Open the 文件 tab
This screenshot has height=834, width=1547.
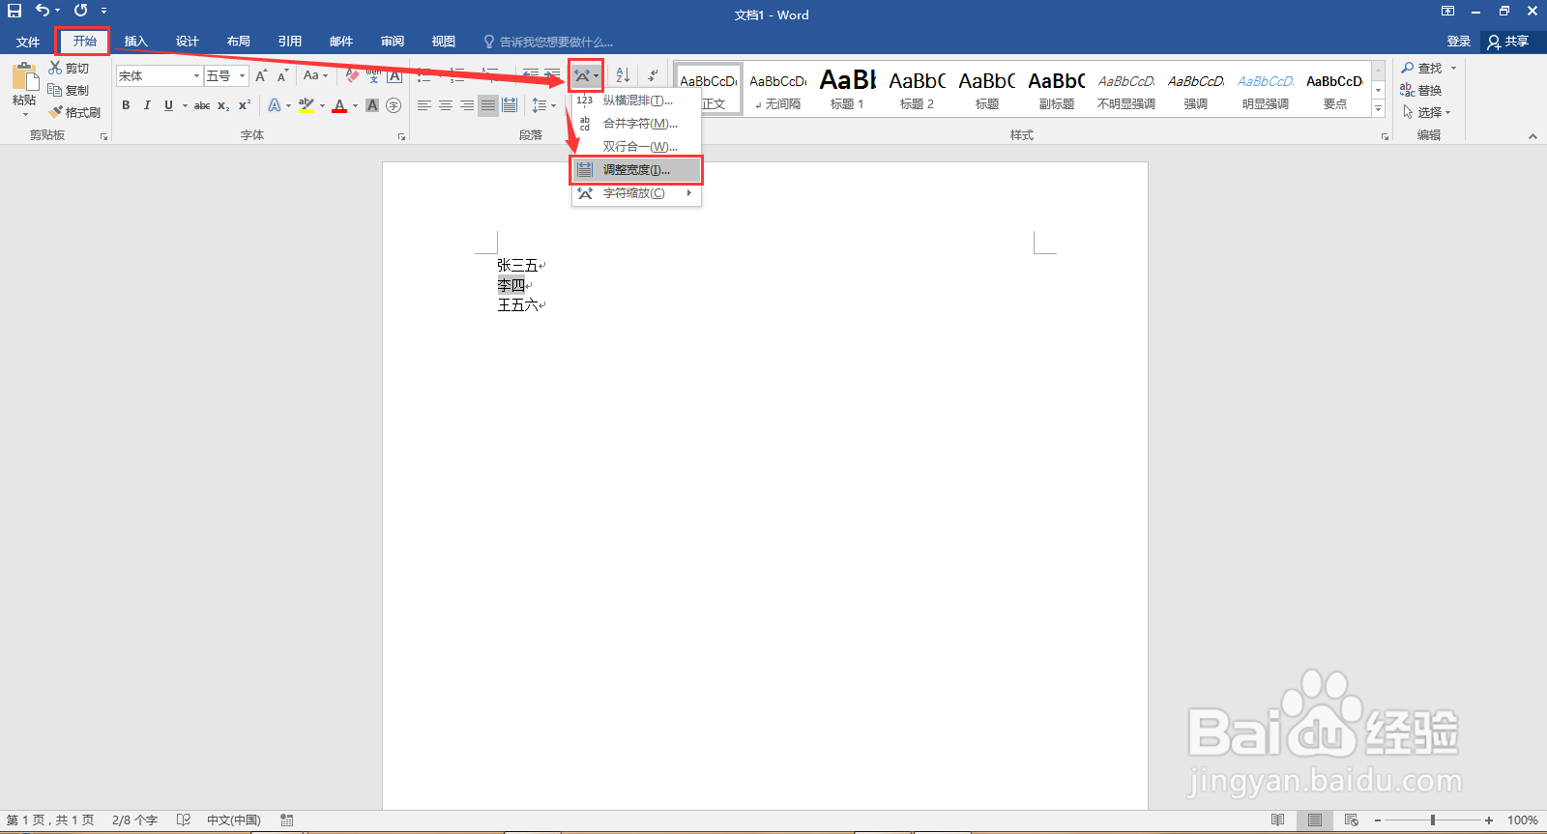pos(28,42)
